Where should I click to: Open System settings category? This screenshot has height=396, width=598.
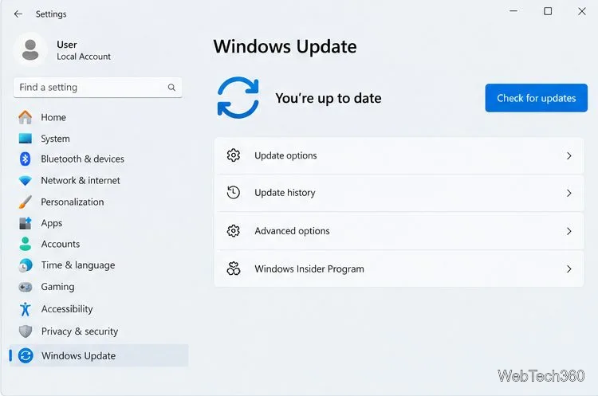tap(55, 139)
